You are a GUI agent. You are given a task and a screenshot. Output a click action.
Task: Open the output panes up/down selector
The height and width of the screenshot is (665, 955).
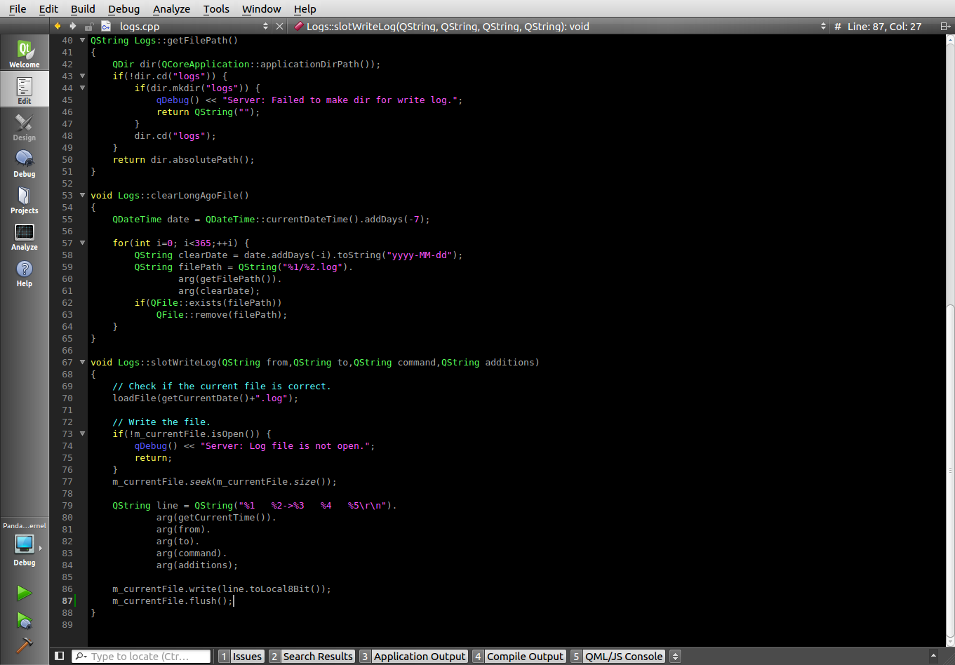pyautogui.click(x=675, y=657)
